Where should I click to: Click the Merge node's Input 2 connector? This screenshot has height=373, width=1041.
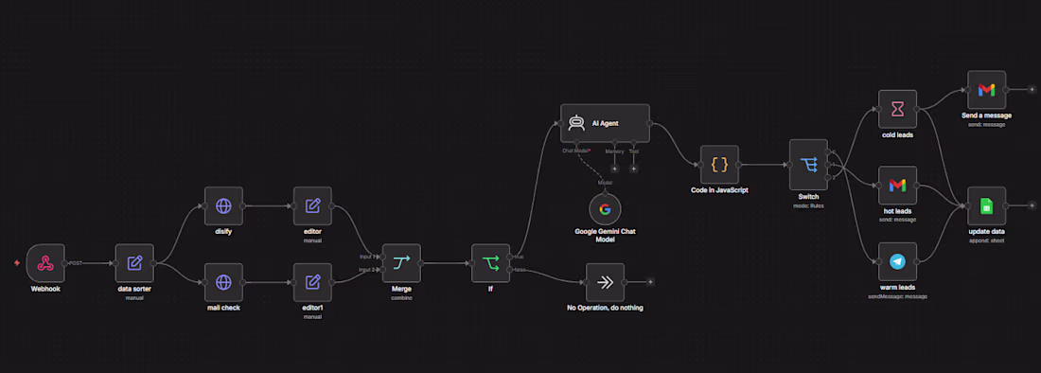click(383, 270)
